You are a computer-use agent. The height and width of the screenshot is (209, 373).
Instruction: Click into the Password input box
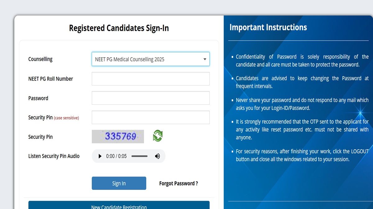click(x=150, y=98)
